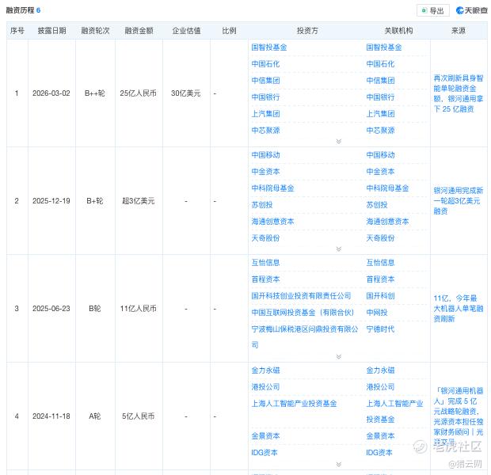Expand more investors in the B++轮 row
Image resolution: width=491 pixels, height=475 pixels.
point(338,141)
